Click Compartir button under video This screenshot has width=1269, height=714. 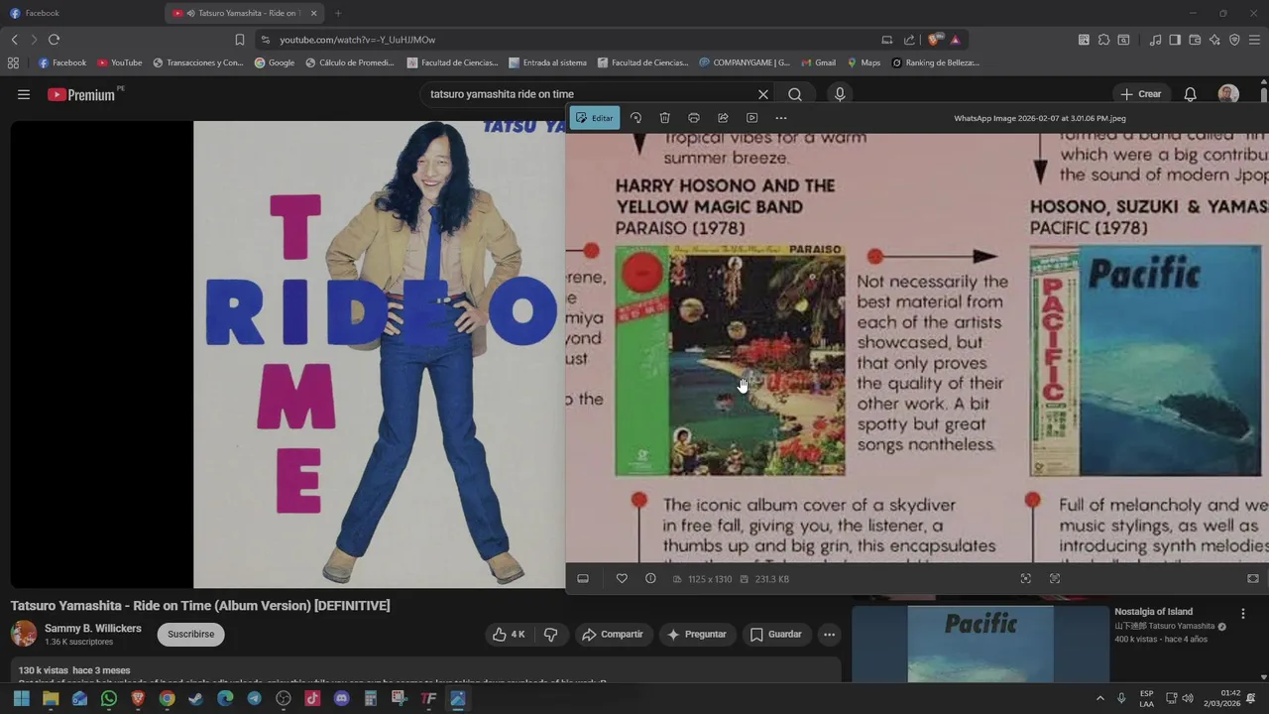613,635
